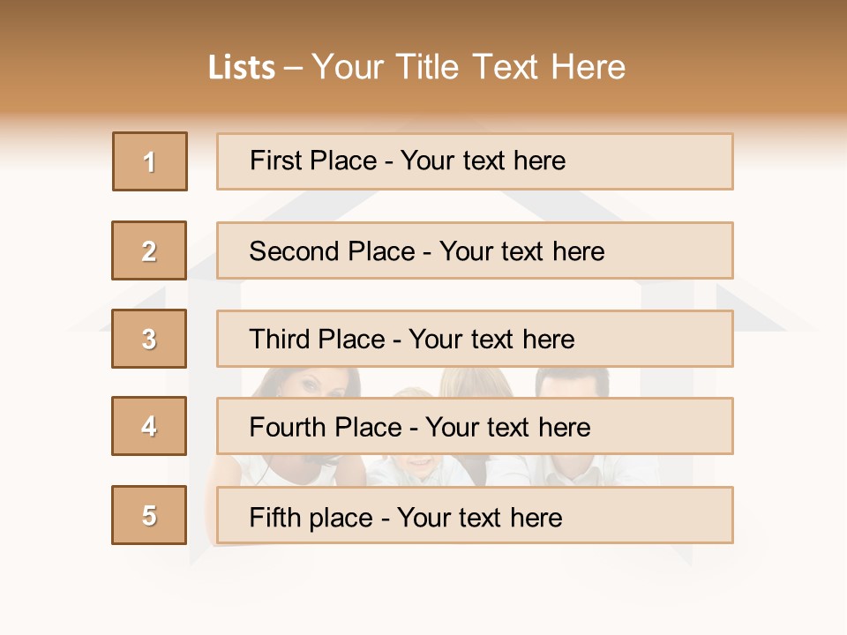847x635 pixels.
Task: Select the number 2 square
Action: [149, 250]
